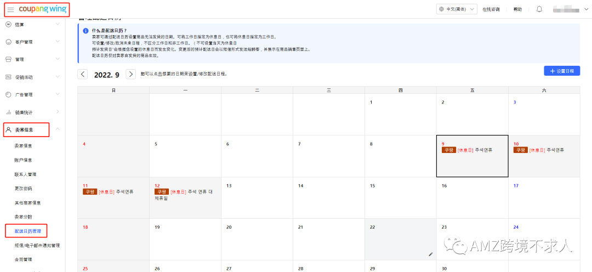
Task: Select date 8 in the calendar
Action: coord(401,156)
